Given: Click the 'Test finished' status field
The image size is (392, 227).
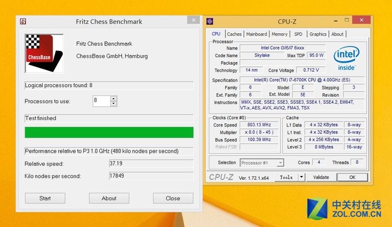Looking at the screenshot, I should tap(109, 118).
